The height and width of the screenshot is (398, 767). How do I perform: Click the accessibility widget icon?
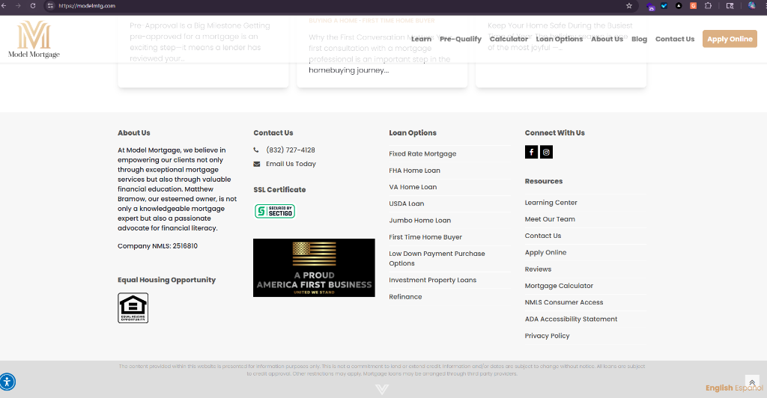pos(7,381)
